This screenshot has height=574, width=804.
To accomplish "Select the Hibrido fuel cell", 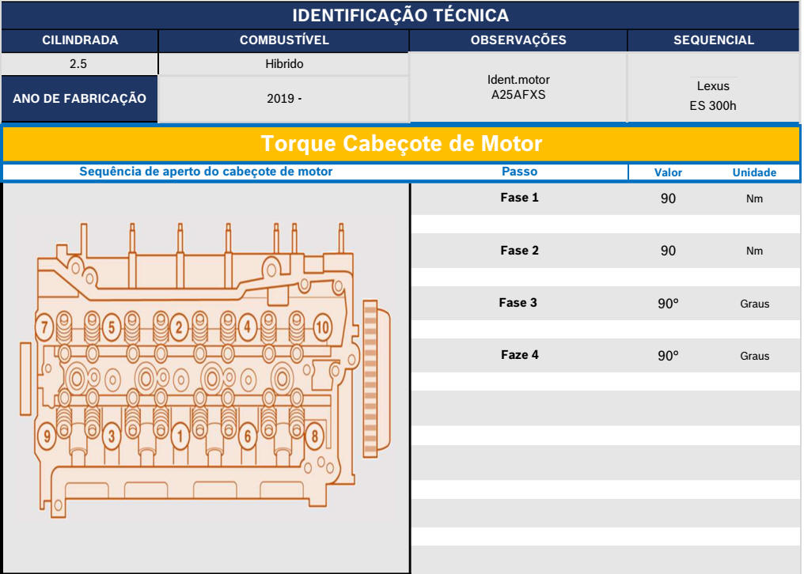I will click(x=283, y=64).
